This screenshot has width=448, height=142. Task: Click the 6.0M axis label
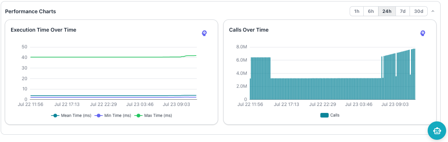241,60
